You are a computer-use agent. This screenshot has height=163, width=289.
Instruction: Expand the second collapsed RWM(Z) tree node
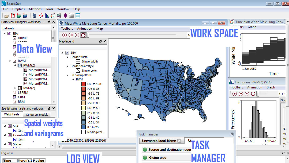[15, 88]
